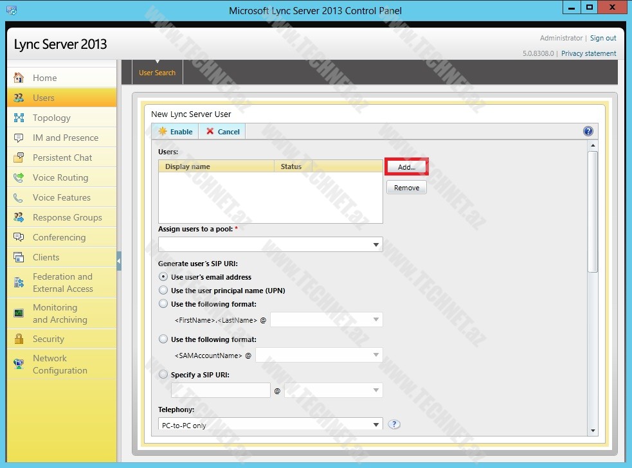Open IM and Presence sidebar icon
The width and height of the screenshot is (632, 468).
(19, 138)
